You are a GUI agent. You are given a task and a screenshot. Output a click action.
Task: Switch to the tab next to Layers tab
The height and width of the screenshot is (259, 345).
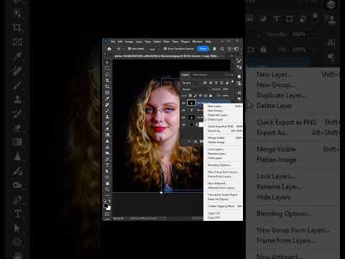pyautogui.click(x=200, y=75)
